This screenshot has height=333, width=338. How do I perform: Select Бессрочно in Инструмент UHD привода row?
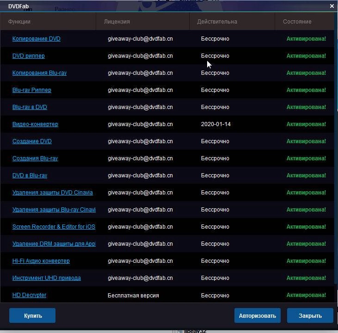215,278
